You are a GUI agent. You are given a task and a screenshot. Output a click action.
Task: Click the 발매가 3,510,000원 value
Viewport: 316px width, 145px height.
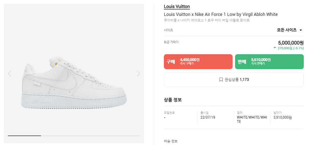[x=282, y=117]
